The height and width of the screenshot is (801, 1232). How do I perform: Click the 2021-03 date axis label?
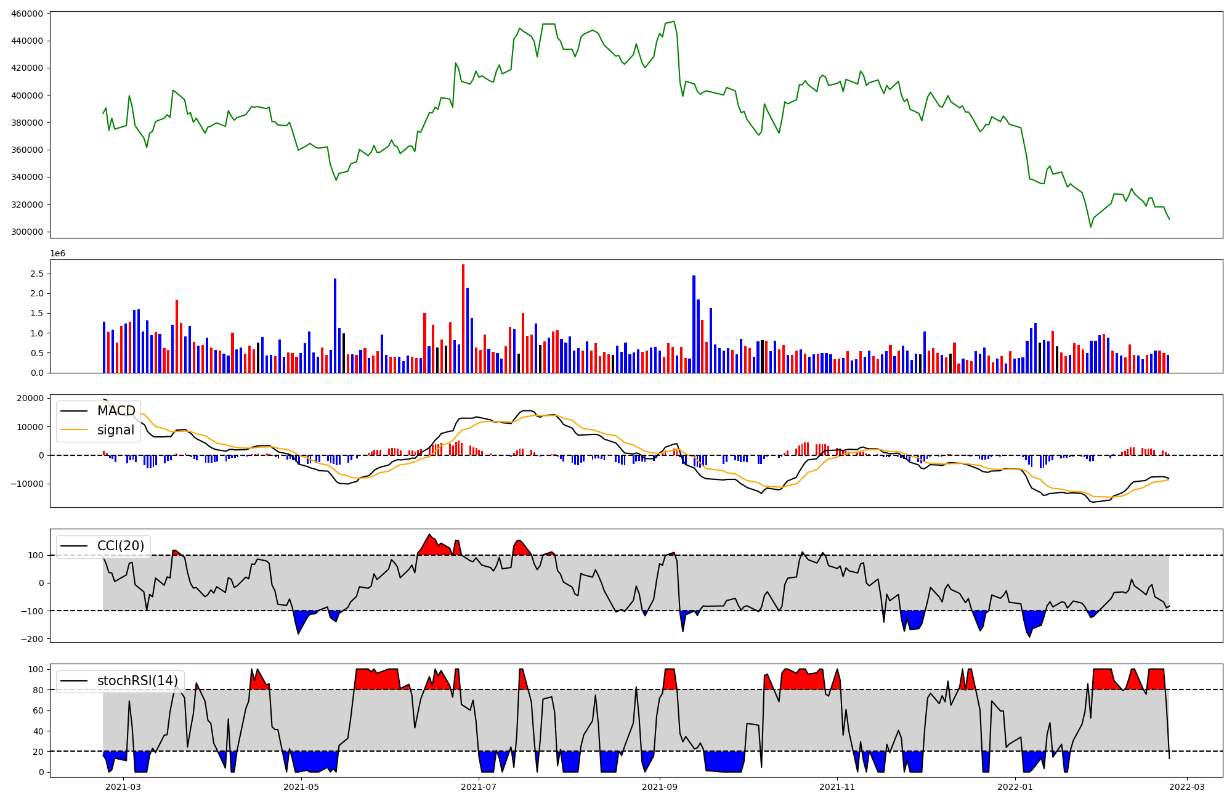point(124,787)
